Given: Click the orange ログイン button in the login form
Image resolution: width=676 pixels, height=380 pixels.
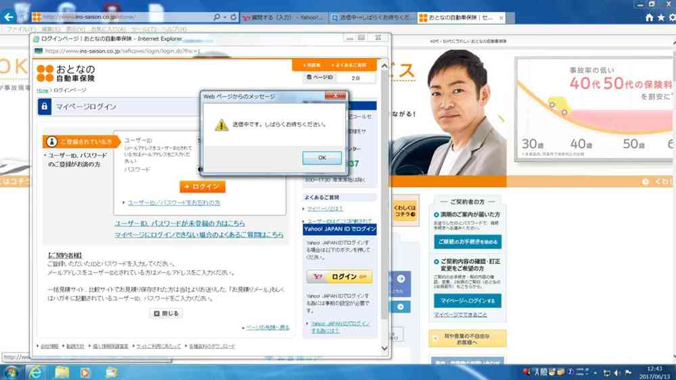Looking at the screenshot, I should (x=202, y=186).
